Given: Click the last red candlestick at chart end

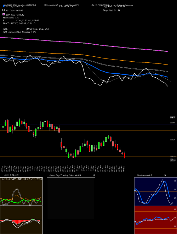Looking at the screenshot, I should click(x=125, y=155).
